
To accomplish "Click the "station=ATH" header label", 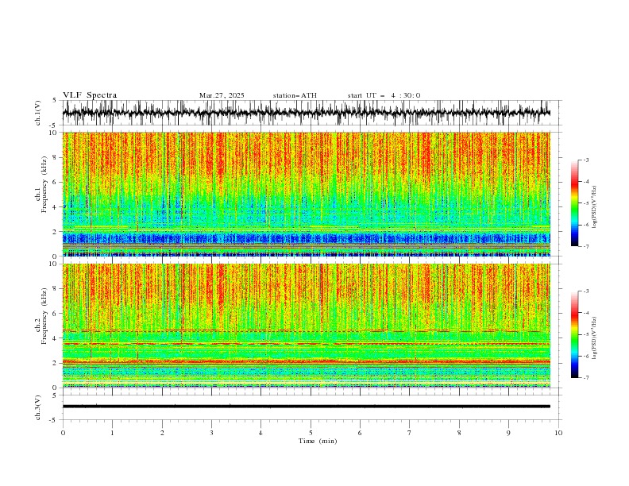I will pos(295,95).
